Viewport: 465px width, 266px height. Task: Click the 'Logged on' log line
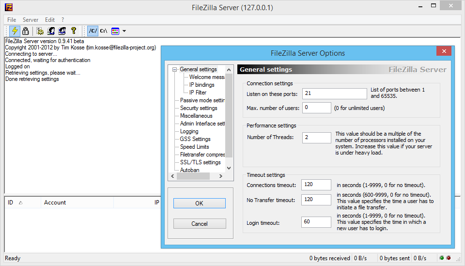click(17, 66)
